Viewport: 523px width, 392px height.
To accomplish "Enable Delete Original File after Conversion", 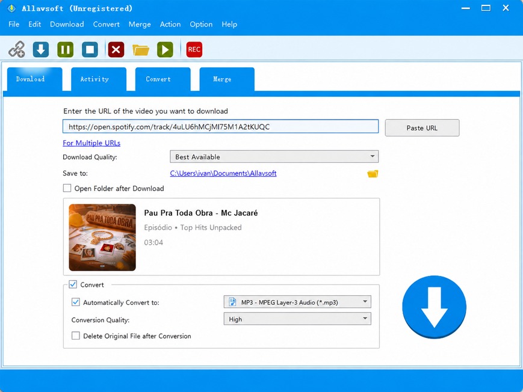I will tap(76, 335).
